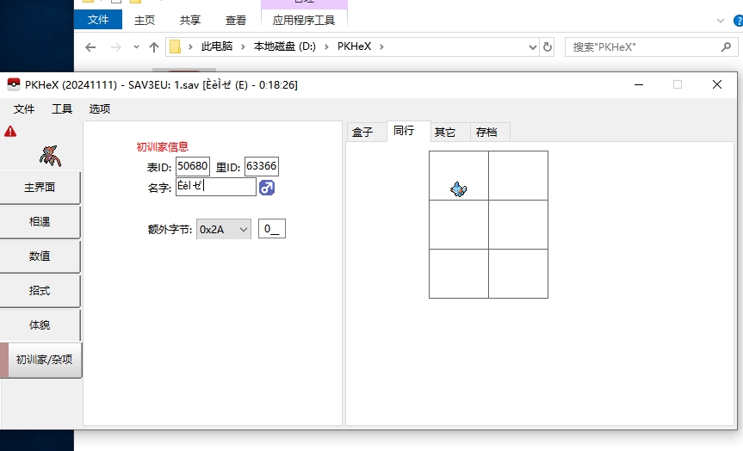Click the 里ID field showing 63366

(x=262, y=166)
